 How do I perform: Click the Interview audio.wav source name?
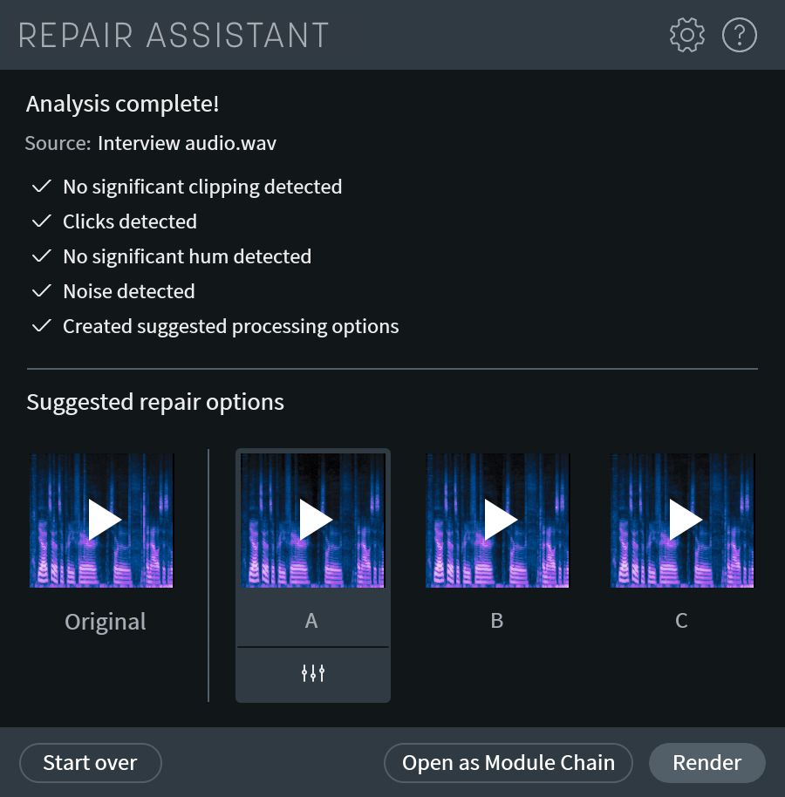pos(188,143)
